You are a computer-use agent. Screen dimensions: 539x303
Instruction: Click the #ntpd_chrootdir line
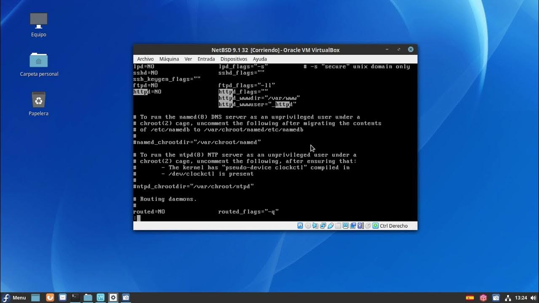point(194,186)
